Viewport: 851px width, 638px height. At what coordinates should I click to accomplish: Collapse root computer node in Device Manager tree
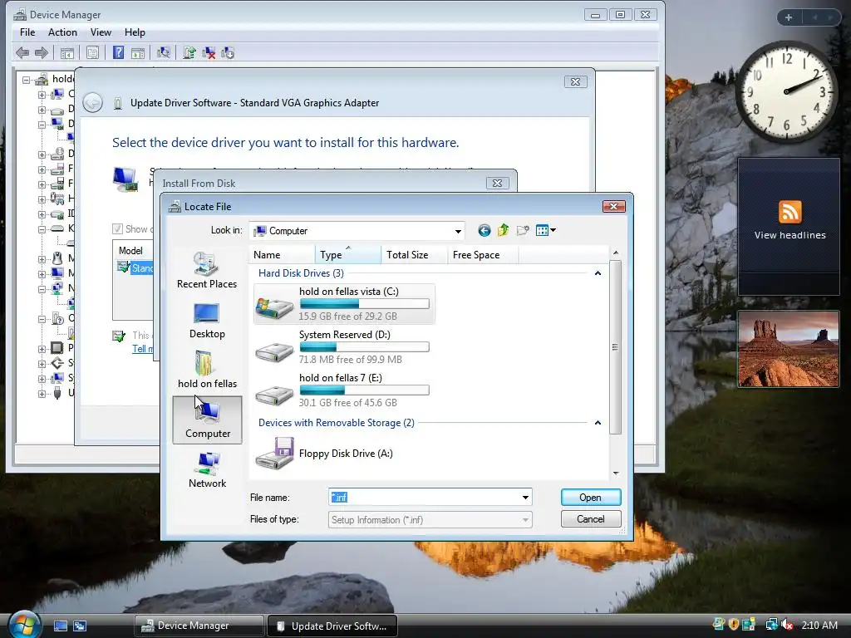pos(26,80)
